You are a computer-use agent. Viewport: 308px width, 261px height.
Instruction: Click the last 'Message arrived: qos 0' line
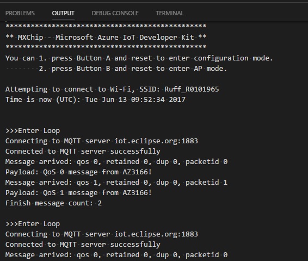pyautogui.click(x=116, y=255)
